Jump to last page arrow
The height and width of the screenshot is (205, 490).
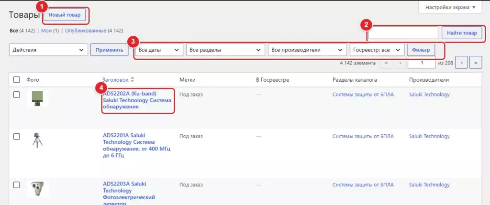(476, 63)
